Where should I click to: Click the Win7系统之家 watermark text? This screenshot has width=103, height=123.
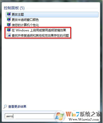(83, 114)
